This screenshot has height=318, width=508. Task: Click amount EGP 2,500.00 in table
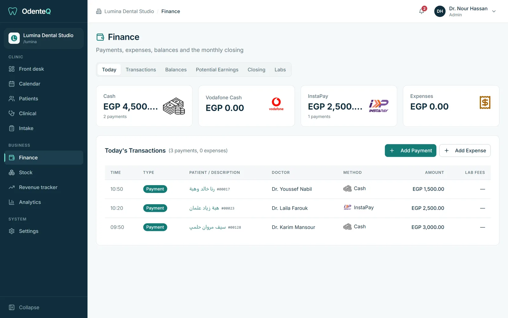tap(428, 208)
